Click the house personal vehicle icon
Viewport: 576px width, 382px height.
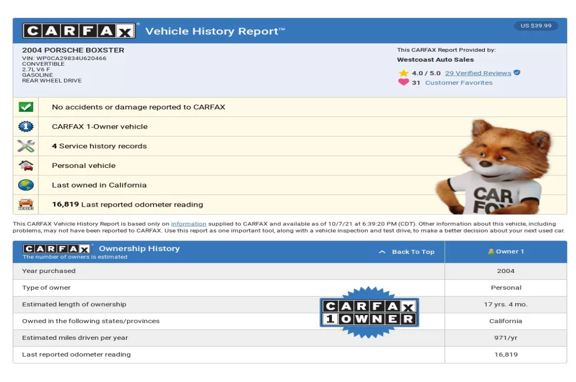[x=26, y=166]
